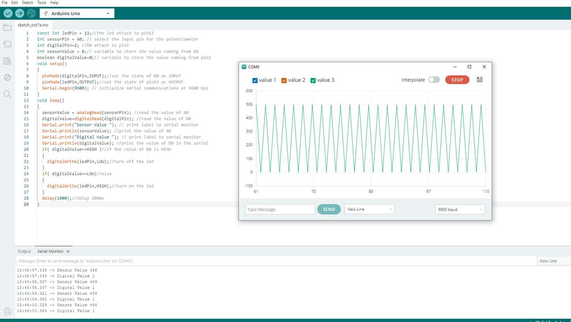Click the delay(1000) code line
The height and width of the screenshot is (322, 571).
[x=73, y=198]
